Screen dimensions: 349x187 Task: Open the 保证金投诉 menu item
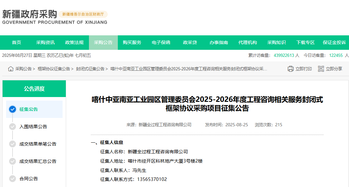(x=334, y=42)
